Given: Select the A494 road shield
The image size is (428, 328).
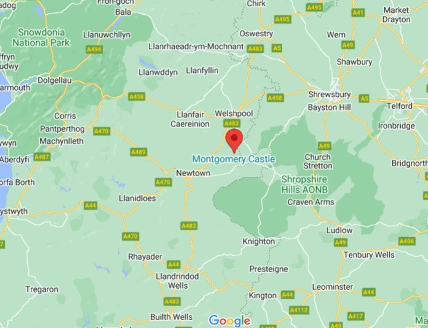Looking at the screenshot, I should (x=94, y=49).
